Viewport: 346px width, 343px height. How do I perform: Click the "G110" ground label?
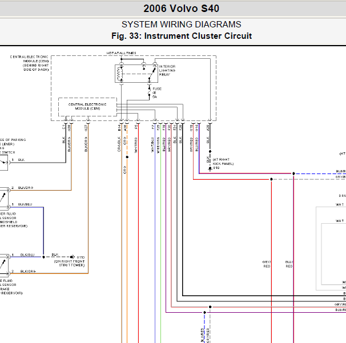pyautogui.click(x=81, y=257)
